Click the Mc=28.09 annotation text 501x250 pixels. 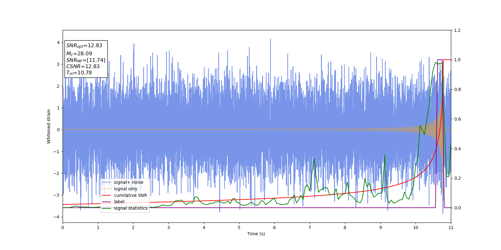click(79, 54)
